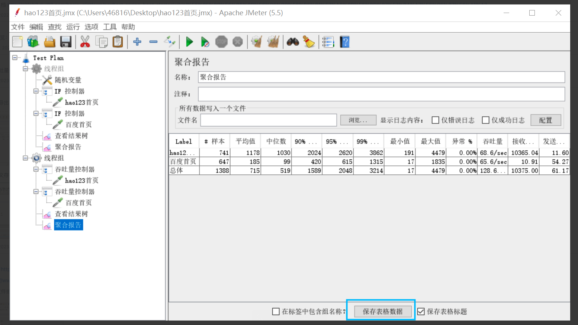
Task: Select hao123首页 sampler under first IF 控制器
Action: click(81, 102)
